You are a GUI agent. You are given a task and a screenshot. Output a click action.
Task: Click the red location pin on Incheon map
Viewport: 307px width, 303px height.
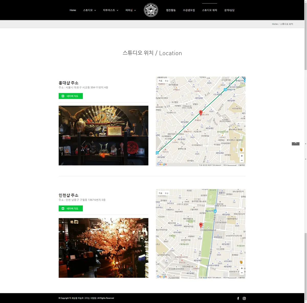point(201,225)
